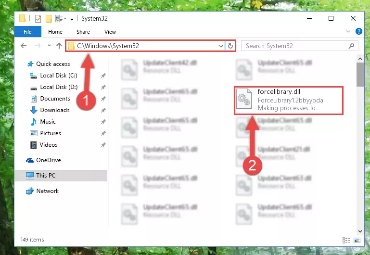Select This PC in the navigation pane
The height and width of the screenshot is (255, 370).
point(61,176)
